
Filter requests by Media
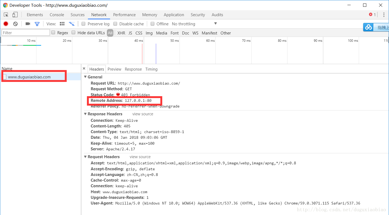(x=161, y=33)
